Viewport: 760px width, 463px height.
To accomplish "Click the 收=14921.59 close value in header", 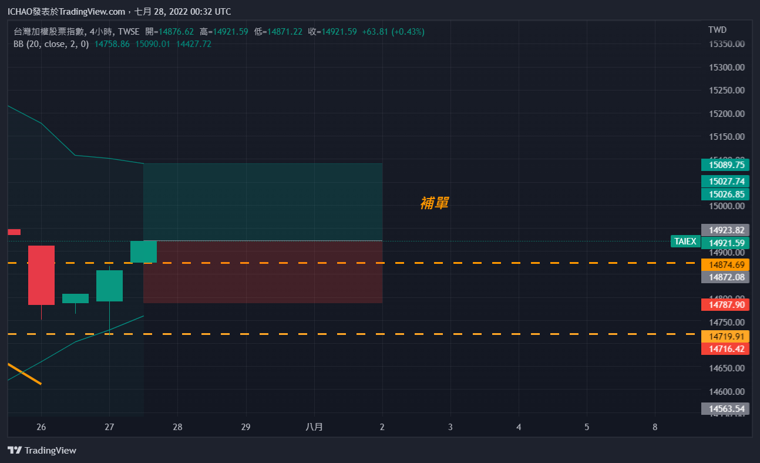I will [332, 32].
